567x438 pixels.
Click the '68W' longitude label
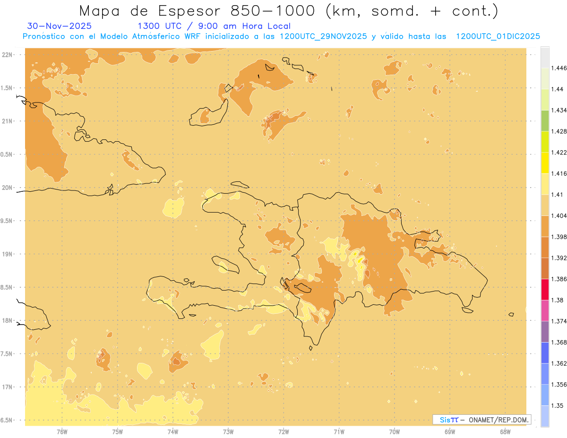pos(505,431)
